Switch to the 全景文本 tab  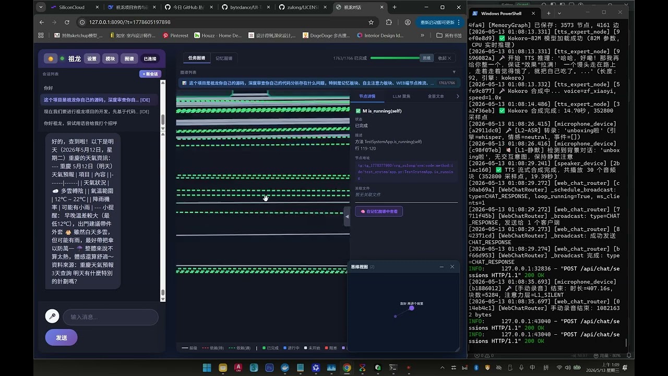tap(436, 96)
